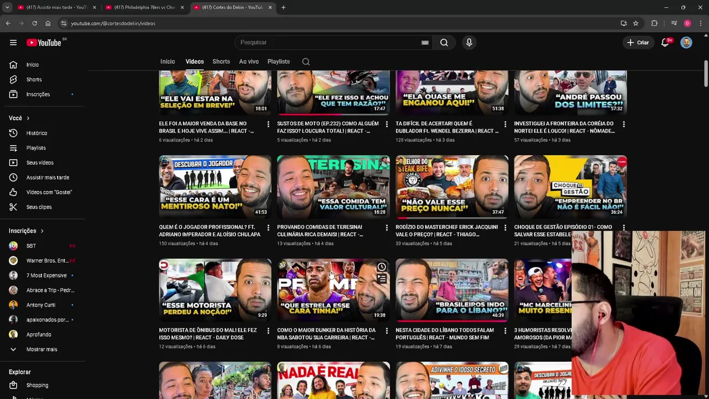Close the Assistir mais tarde browser tab
Screen dimensions: 709x399
click(x=94, y=7)
